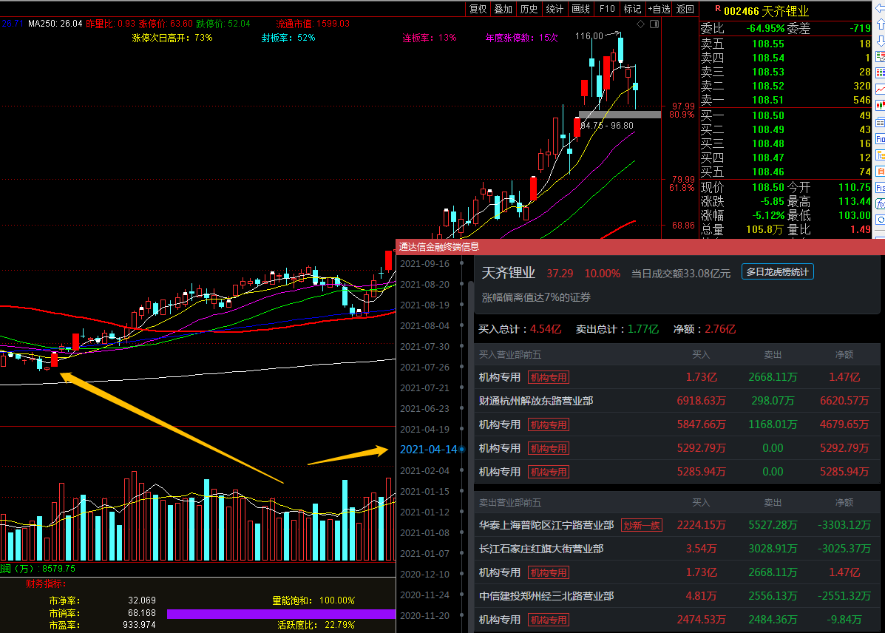Select the 2021-09-16 date entry
The width and height of the screenshot is (885, 633).
[x=424, y=263]
